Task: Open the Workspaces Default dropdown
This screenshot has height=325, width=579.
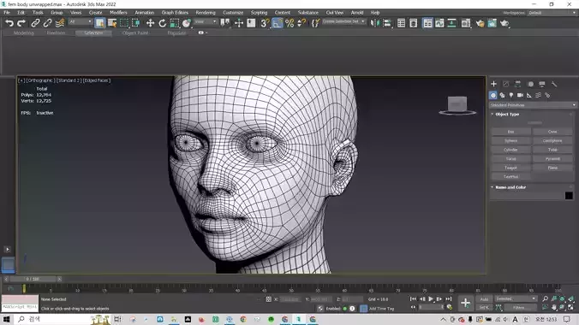Action: 552,13
